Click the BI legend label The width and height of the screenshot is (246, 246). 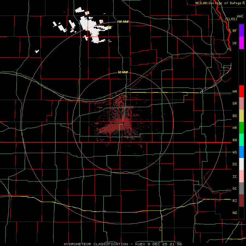tap(235, 200)
